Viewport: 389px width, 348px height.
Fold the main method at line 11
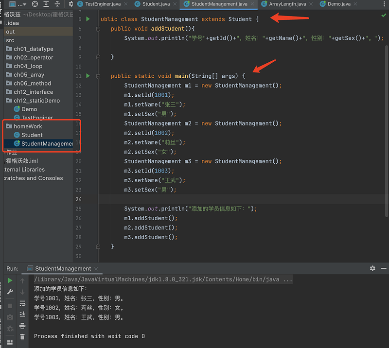tap(98, 76)
